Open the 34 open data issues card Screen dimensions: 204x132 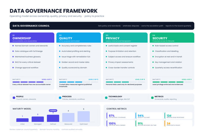[178, 123]
